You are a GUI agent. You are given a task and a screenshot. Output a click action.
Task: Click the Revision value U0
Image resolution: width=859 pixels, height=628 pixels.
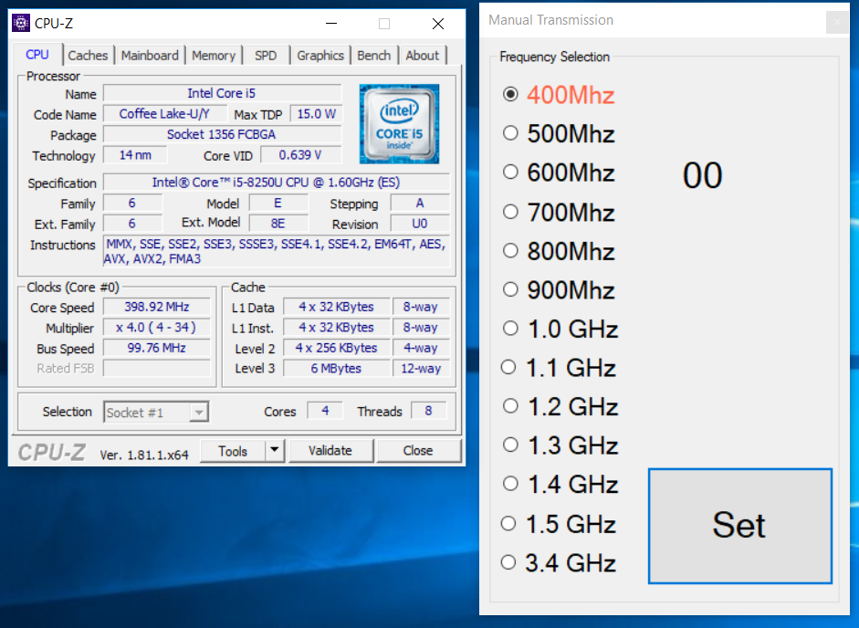[x=420, y=224]
